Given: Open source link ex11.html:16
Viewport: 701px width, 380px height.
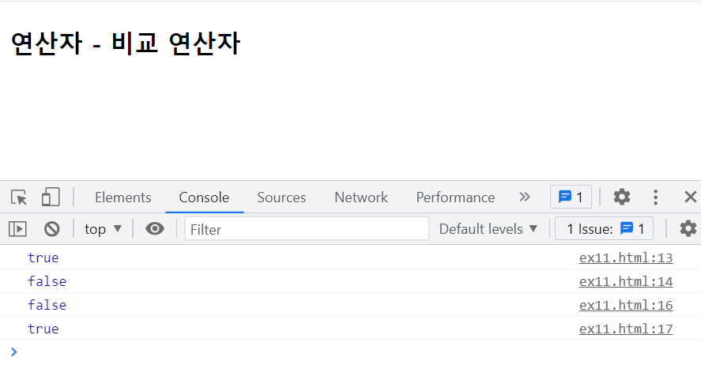Looking at the screenshot, I should pos(626,305).
